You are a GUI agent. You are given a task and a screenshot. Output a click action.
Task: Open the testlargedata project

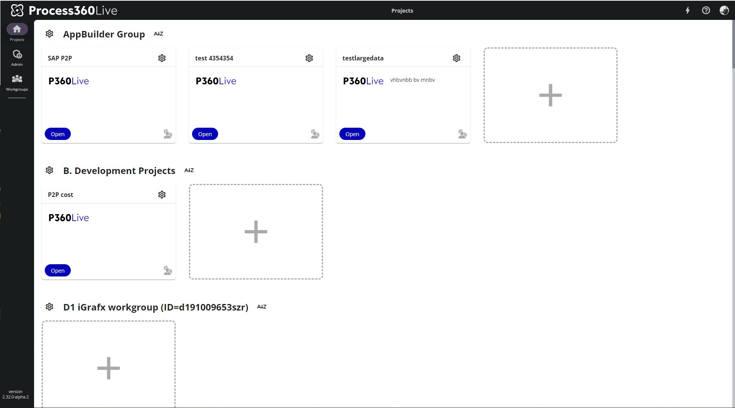[352, 134]
